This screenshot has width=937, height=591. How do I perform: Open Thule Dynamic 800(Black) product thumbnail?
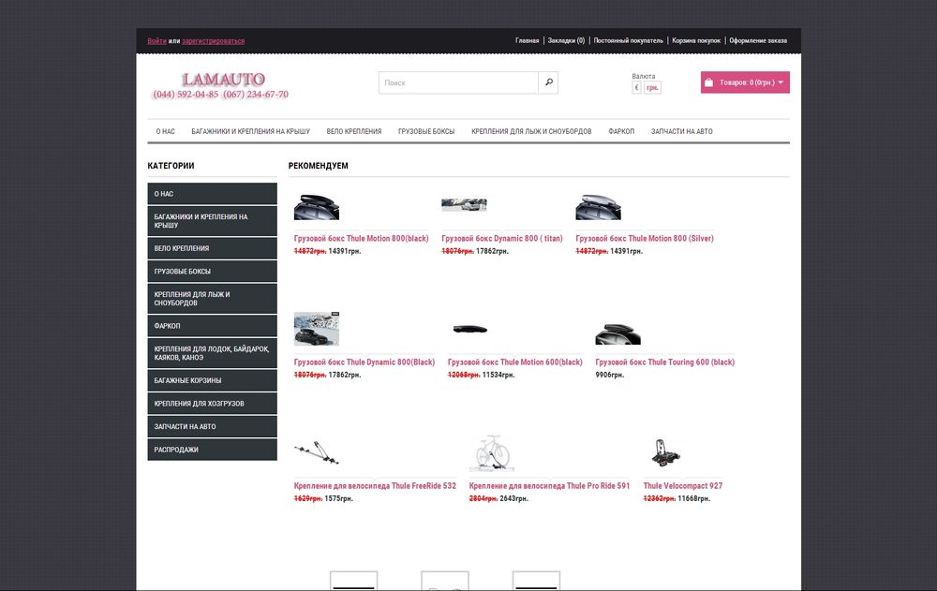tap(317, 328)
